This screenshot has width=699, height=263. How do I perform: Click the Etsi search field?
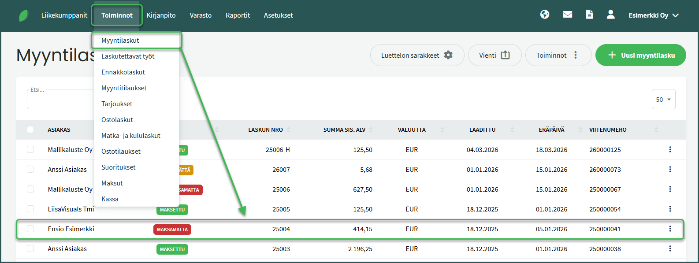tap(60, 100)
